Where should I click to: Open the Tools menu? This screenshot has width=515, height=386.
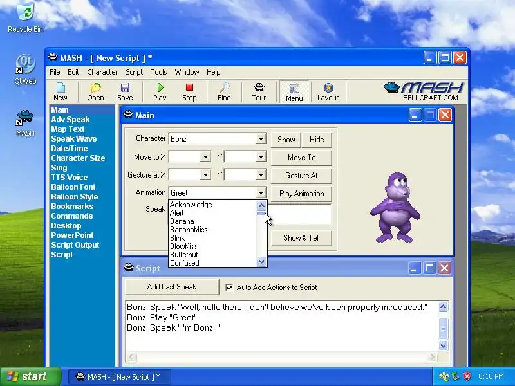tap(159, 72)
